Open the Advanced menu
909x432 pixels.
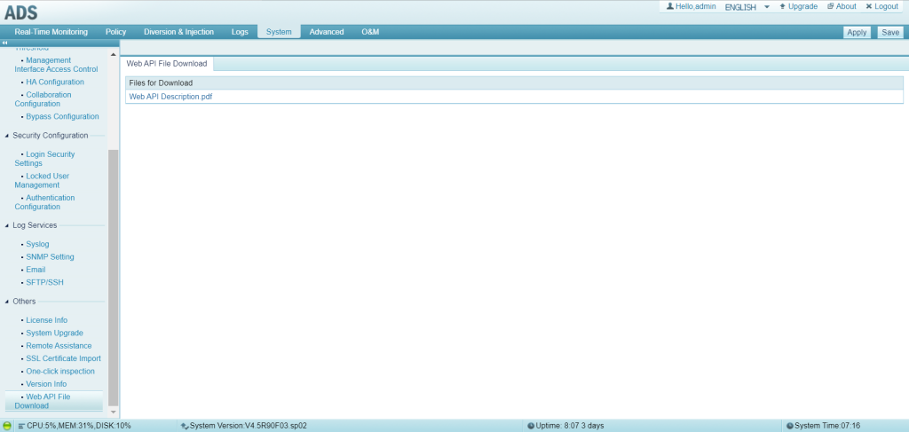coord(327,32)
